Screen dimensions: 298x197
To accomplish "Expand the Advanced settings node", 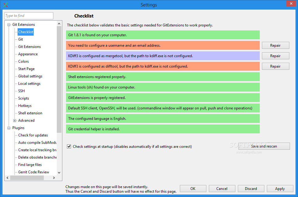I will 14,120.
